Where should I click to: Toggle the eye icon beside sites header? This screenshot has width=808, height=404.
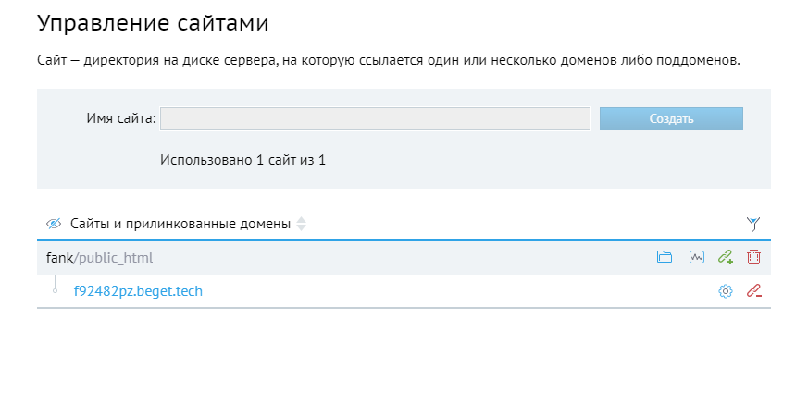point(54,224)
